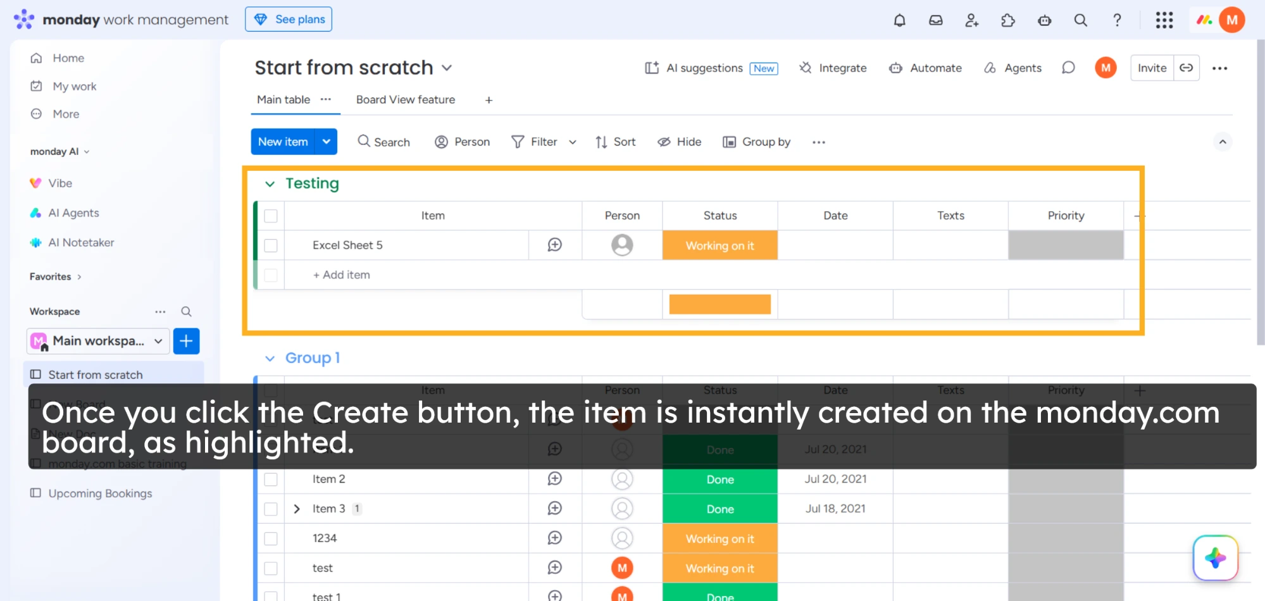Open the AI assistant sparkle button

(1215, 558)
